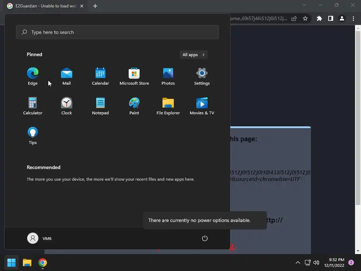
Task: Open Chrome profile menu
Action: (x=342, y=18)
